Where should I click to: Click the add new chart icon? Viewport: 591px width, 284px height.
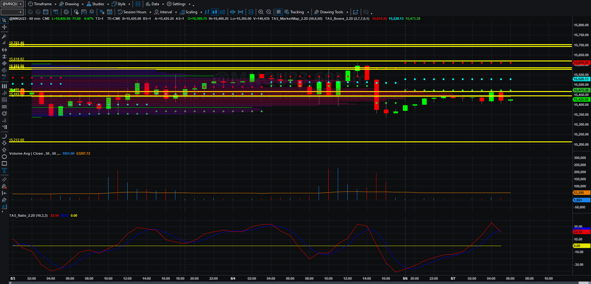coord(355,12)
